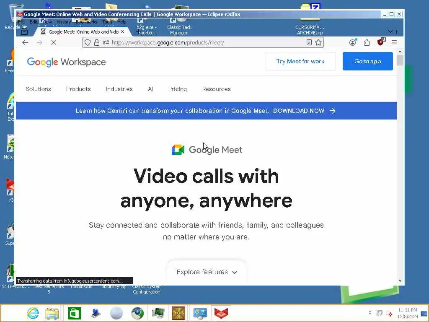Expand the Products navigation menu
Viewport: 429px width, 322px height.
[x=78, y=89]
